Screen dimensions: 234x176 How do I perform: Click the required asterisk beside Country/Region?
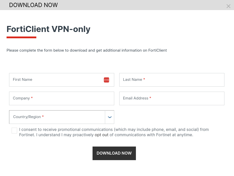43,117
